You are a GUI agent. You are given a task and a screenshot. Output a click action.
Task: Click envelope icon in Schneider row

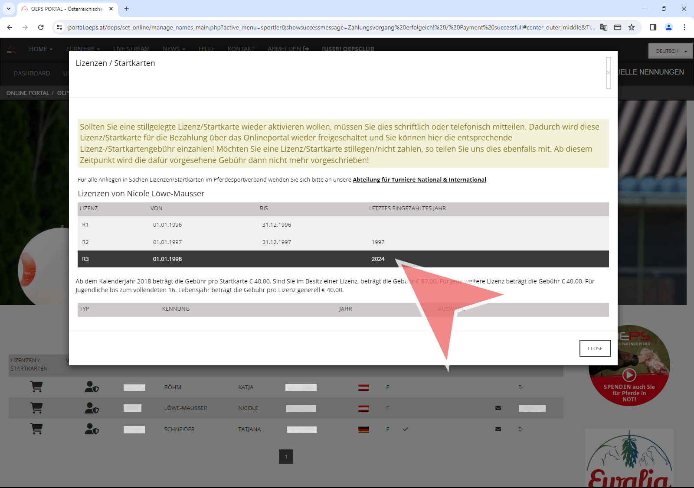[x=498, y=429]
